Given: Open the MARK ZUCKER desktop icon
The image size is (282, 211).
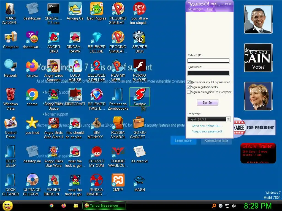Looking at the screenshot, I should point(11,13).
